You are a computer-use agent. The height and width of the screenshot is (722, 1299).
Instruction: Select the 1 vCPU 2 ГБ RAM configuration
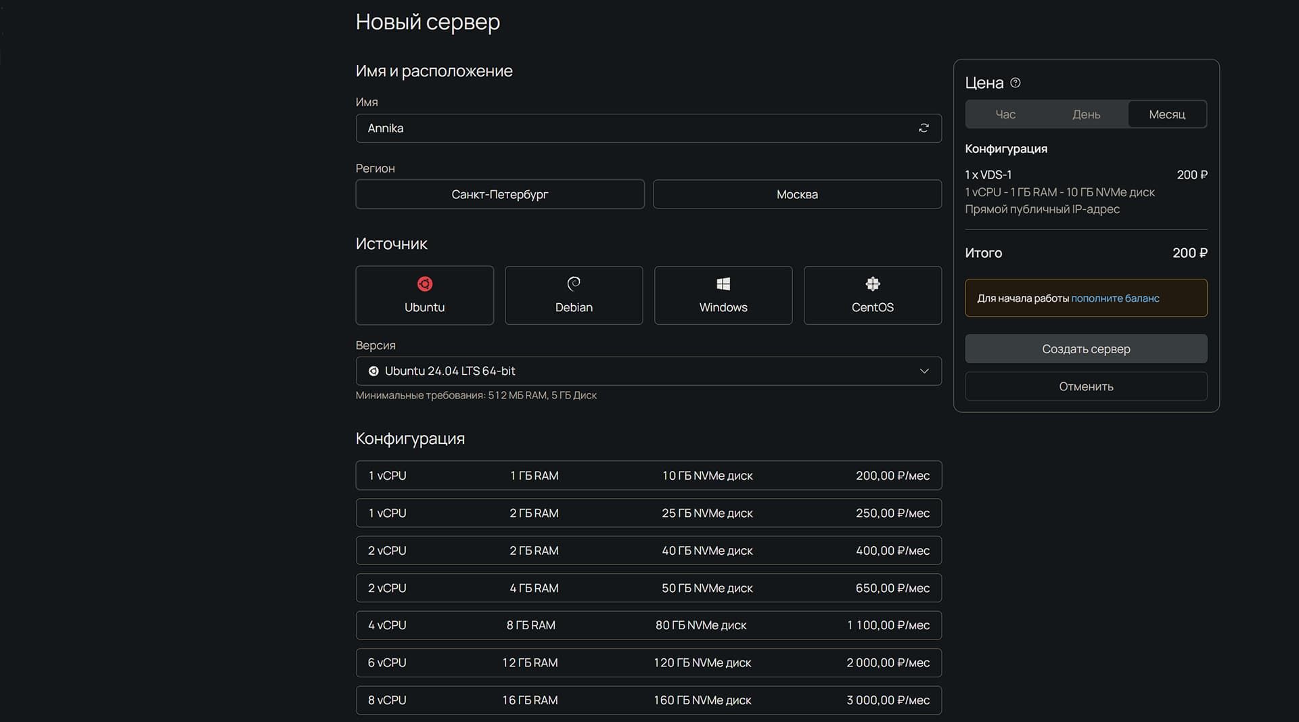coord(649,513)
